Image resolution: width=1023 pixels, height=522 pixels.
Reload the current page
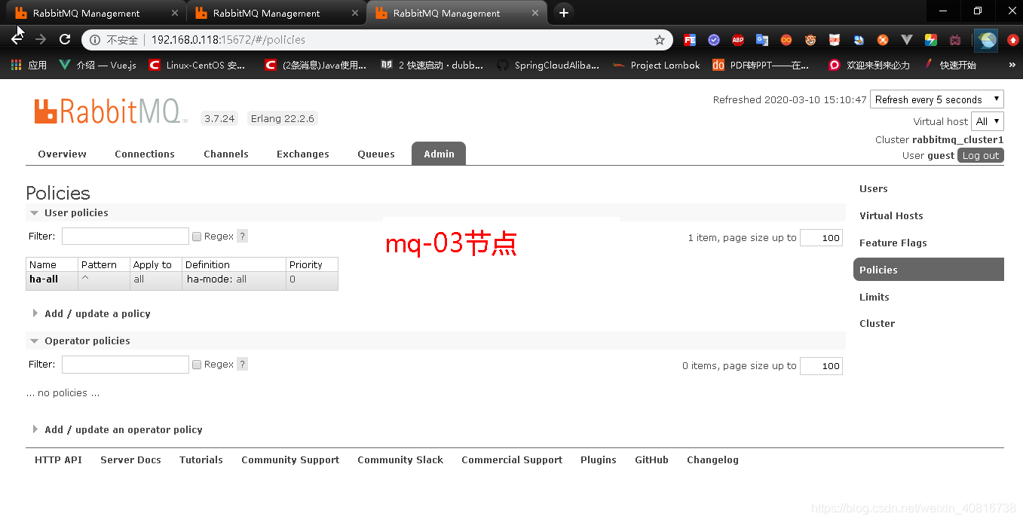pyautogui.click(x=65, y=39)
